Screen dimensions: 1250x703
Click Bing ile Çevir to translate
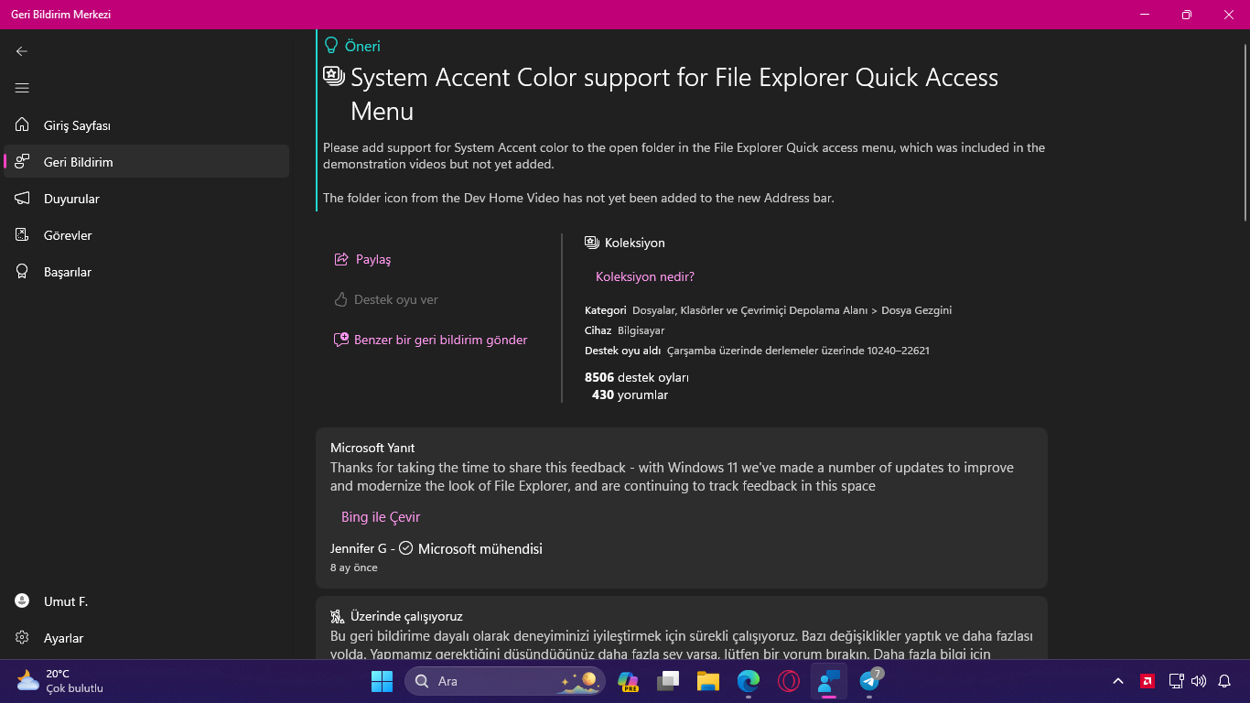pyautogui.click(x=381, y=517)
